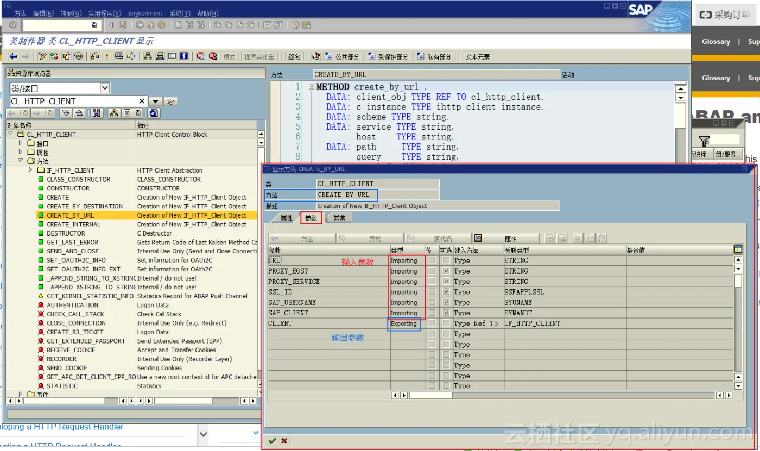Click the glasses Display icon beside the CL_HTTP_CLIENT field
760x451 pixels.
(x=170, y=101)
